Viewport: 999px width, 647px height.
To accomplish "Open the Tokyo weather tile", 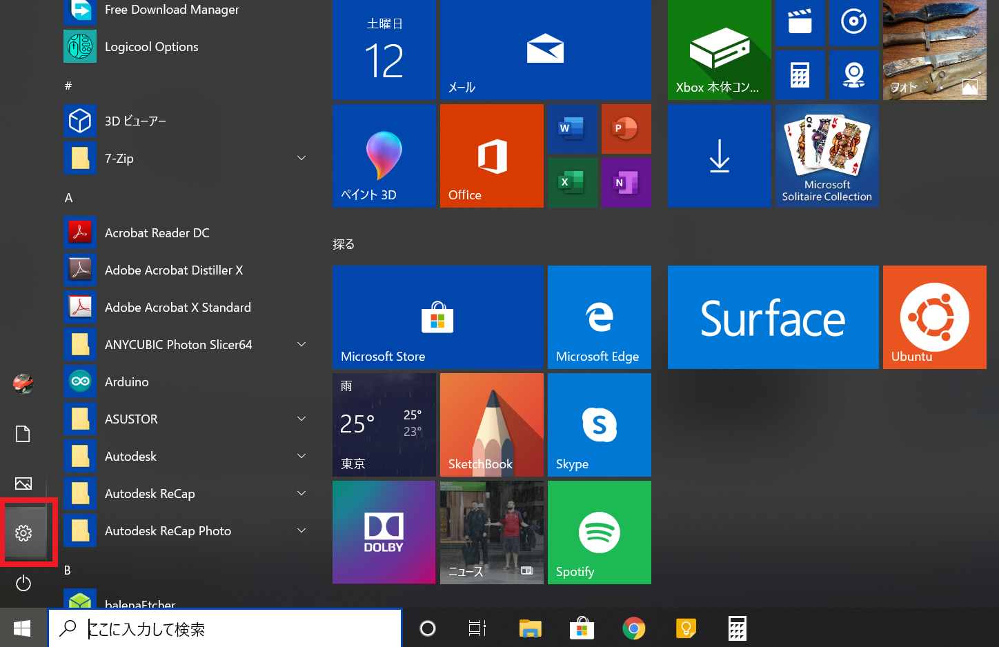I will click(x=384, y=425).
